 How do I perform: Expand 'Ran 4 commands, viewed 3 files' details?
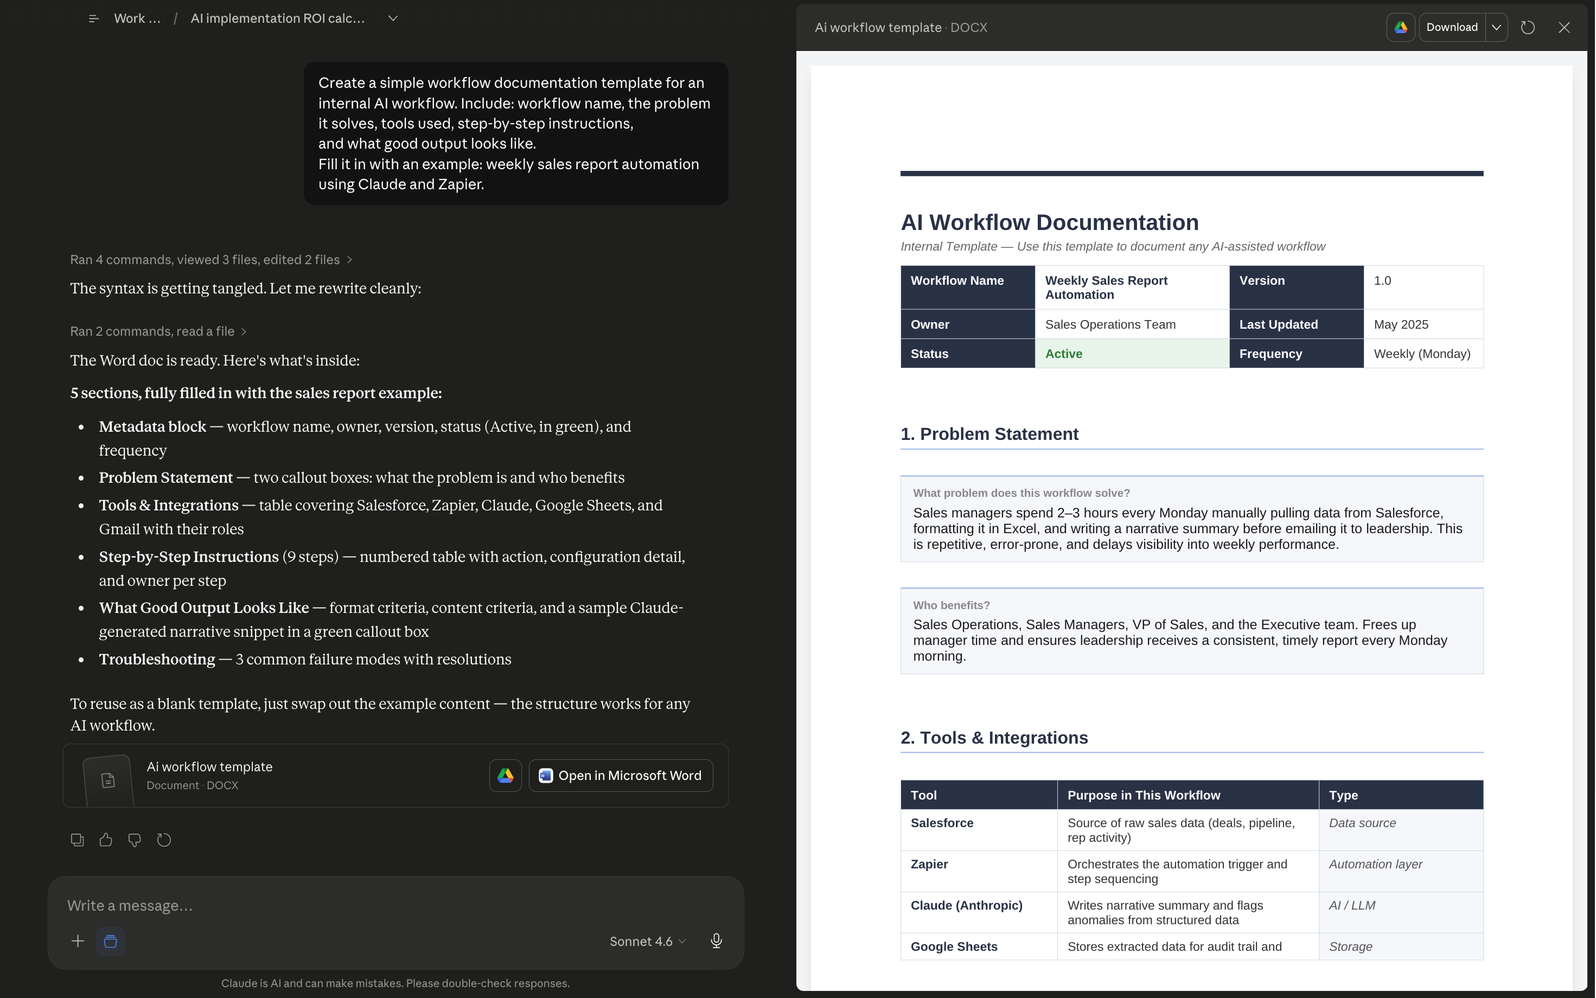pyautogui.click(x=211, y=259)
